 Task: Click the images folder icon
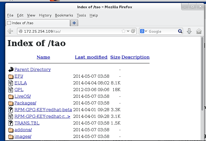(x=11, y=137)
